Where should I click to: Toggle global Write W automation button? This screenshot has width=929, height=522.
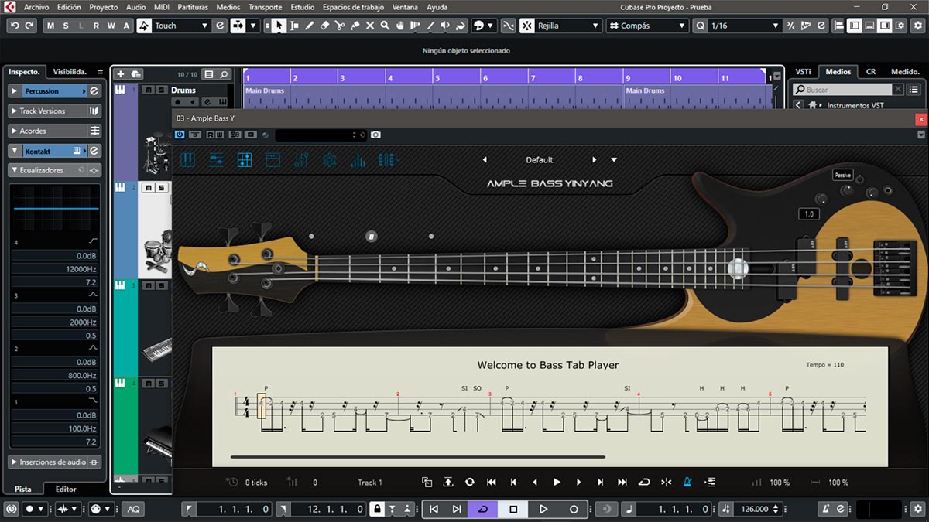pos(111,26)
